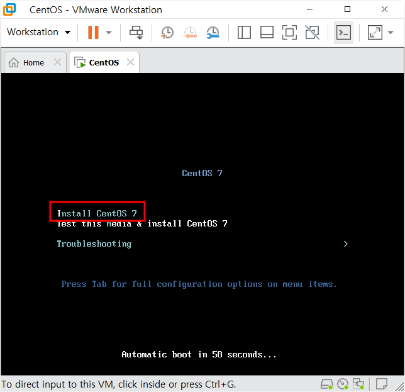
Task: Click the direct input hint in status bar
Action: [119, 384]
